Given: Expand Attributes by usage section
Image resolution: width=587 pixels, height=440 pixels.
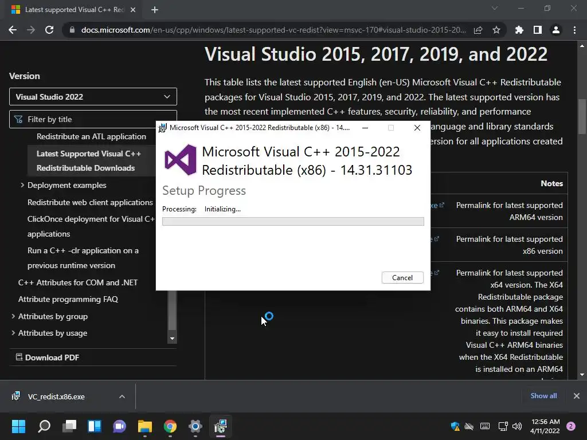Looking at the screenshot, I should (x=13, y=333).
